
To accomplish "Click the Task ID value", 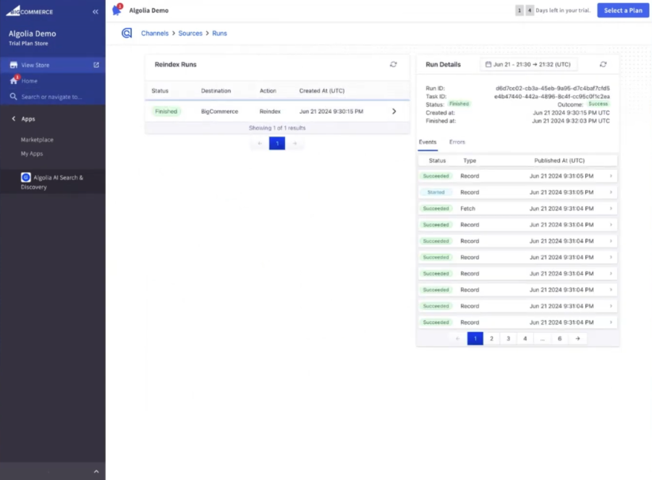I will tap(552, 96).
